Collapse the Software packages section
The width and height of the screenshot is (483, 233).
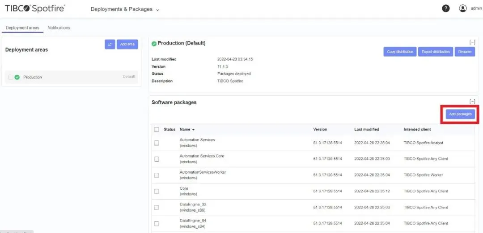point(472,102)
